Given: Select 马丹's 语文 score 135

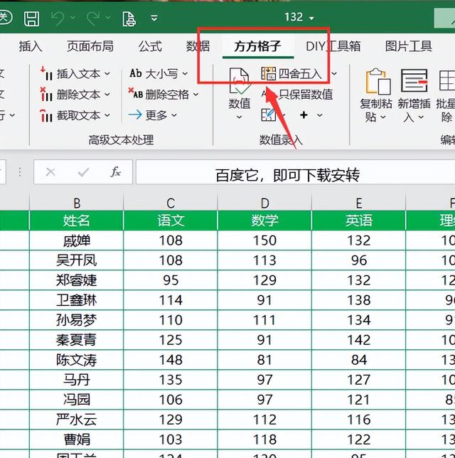Looking at the screenshot, I should pyautogui.click(x=171, y=380).
